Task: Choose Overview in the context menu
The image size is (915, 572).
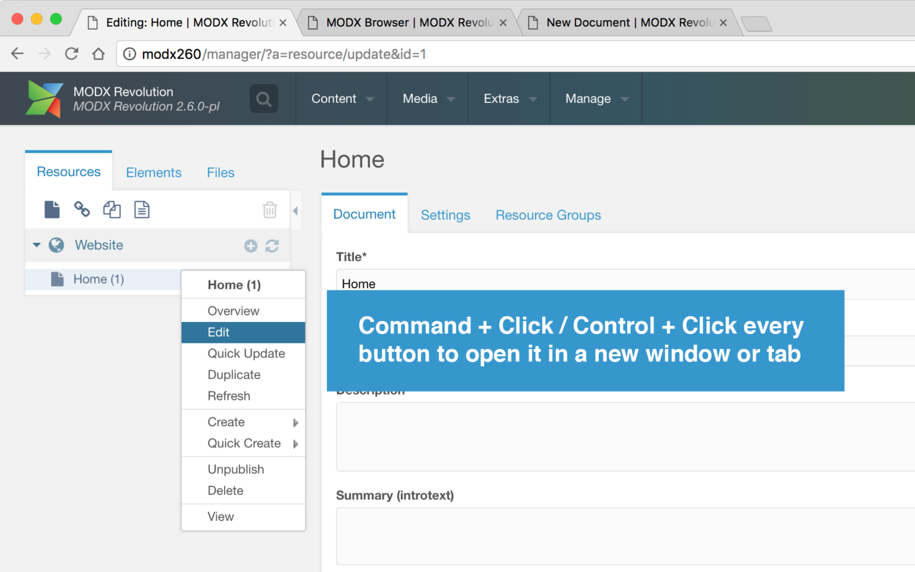Action: pos(243,311)
